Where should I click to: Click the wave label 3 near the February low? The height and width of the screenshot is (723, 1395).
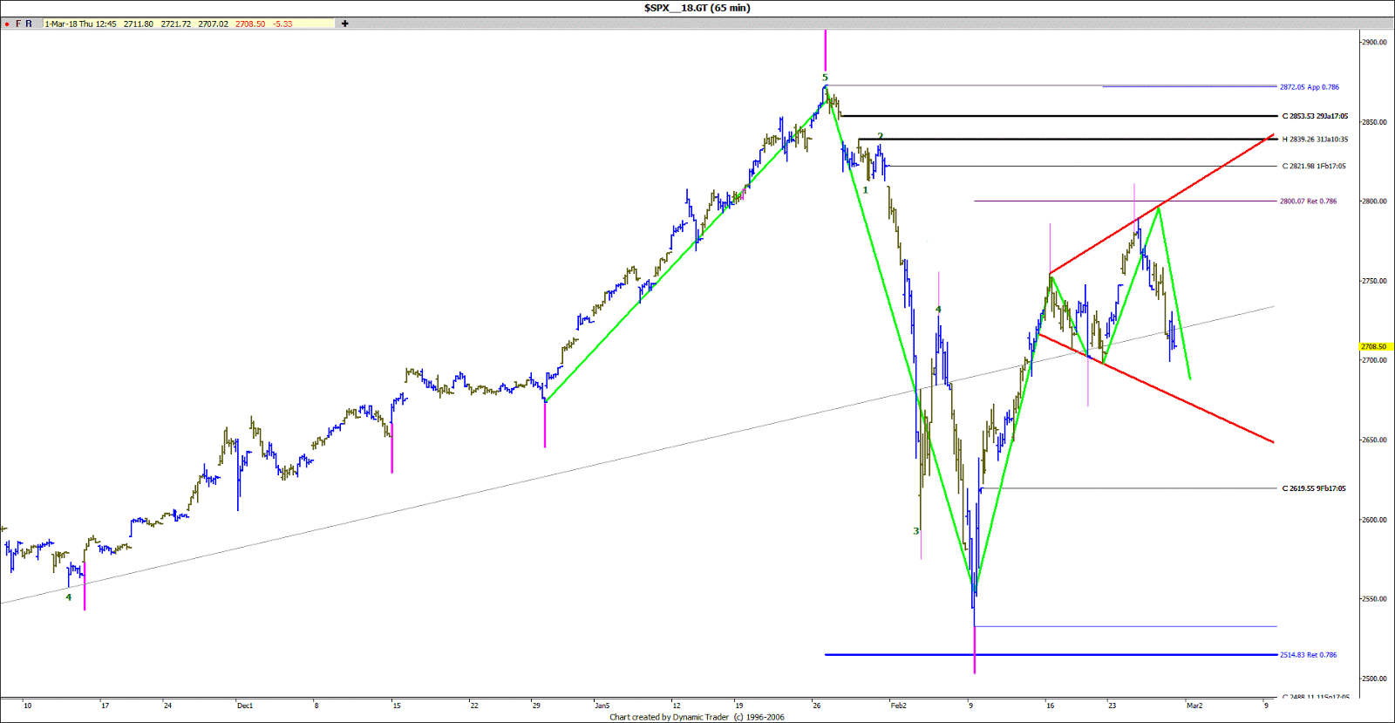click(x=915, y=531)
